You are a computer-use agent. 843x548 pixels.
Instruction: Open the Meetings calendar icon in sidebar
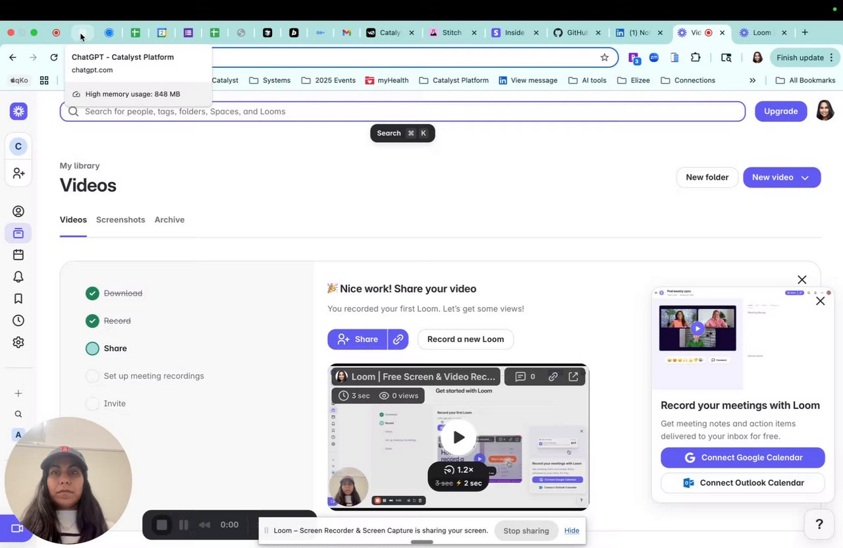tap(18, 255)
